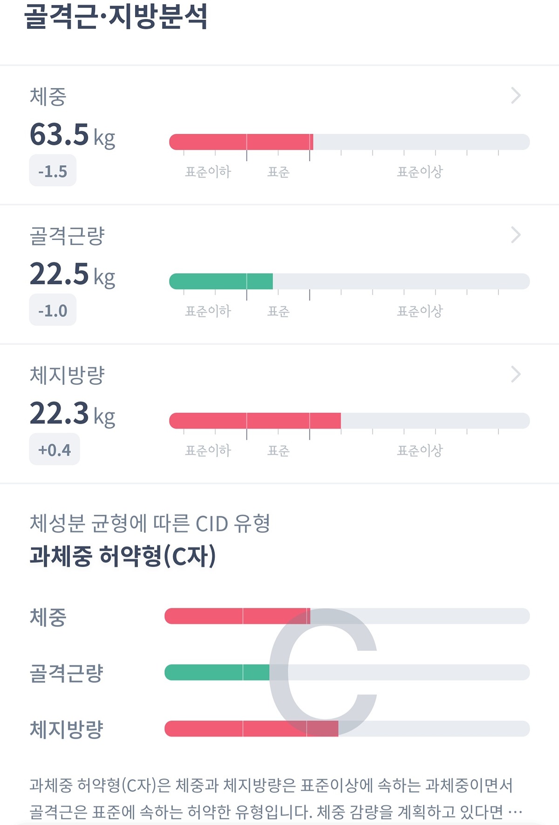
Task: Select the 22.3 kg body fat value
Action: [72, 414]
